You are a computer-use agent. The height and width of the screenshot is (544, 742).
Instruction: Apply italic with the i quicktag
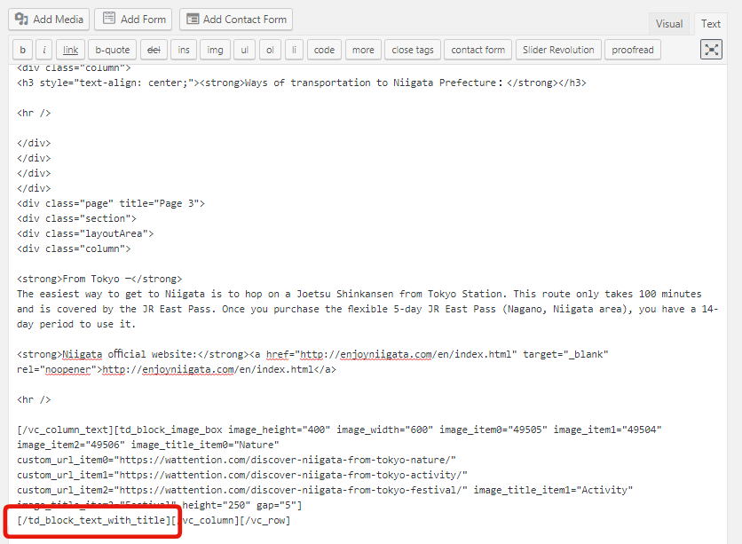click(44, 50)
